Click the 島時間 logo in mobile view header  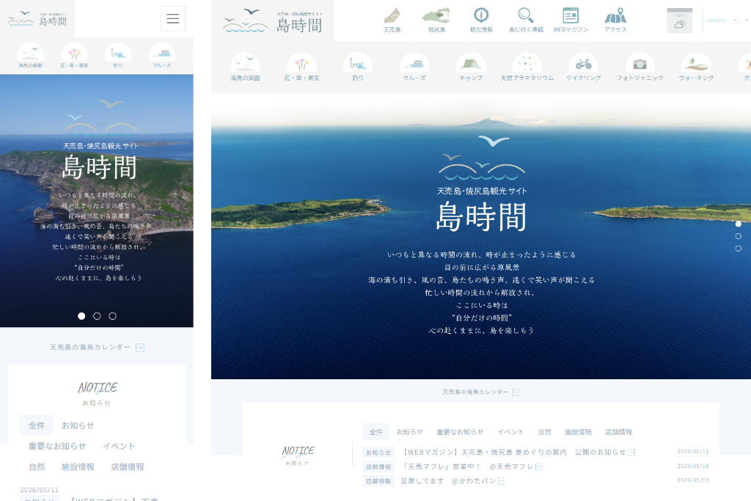pos(37,18)
